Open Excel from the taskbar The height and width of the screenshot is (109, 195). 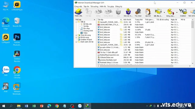34,106
